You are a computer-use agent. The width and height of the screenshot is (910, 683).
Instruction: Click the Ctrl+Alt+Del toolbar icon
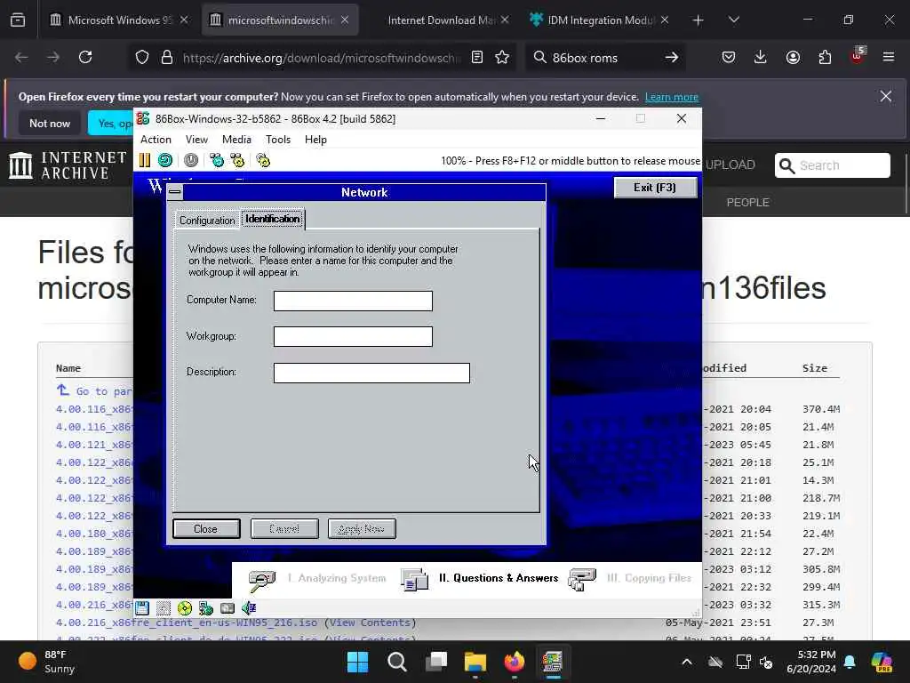tap(217, 160)
